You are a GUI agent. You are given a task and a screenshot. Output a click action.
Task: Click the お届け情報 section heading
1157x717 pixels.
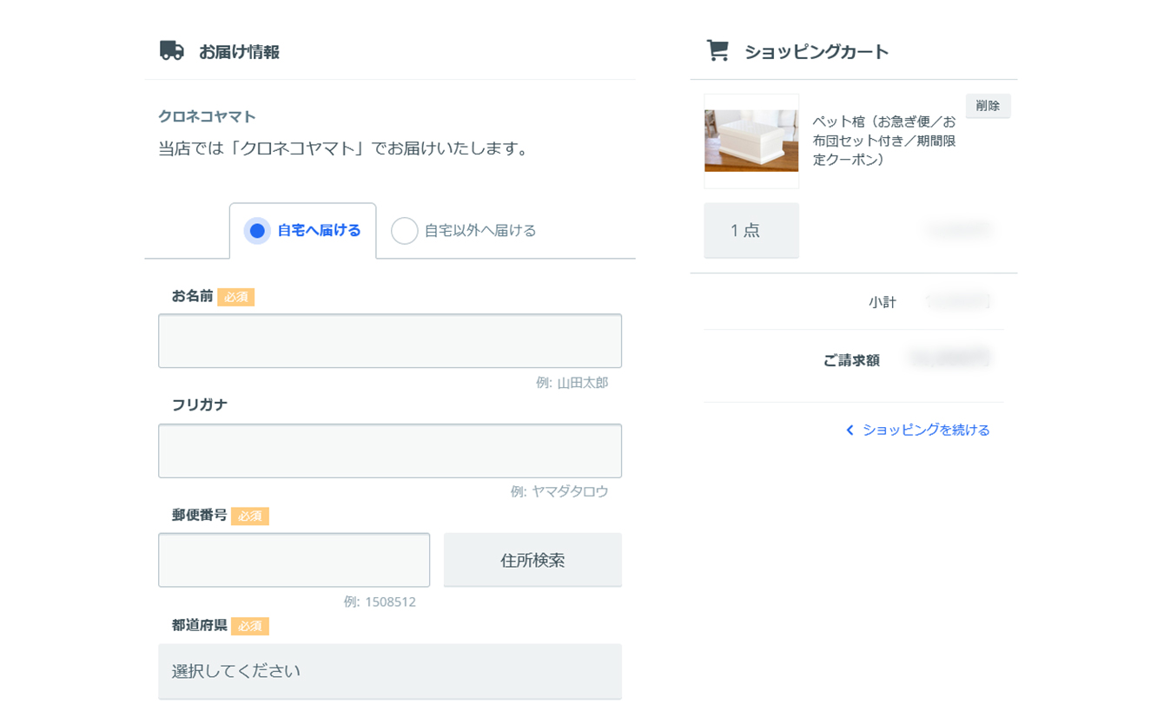239,52
